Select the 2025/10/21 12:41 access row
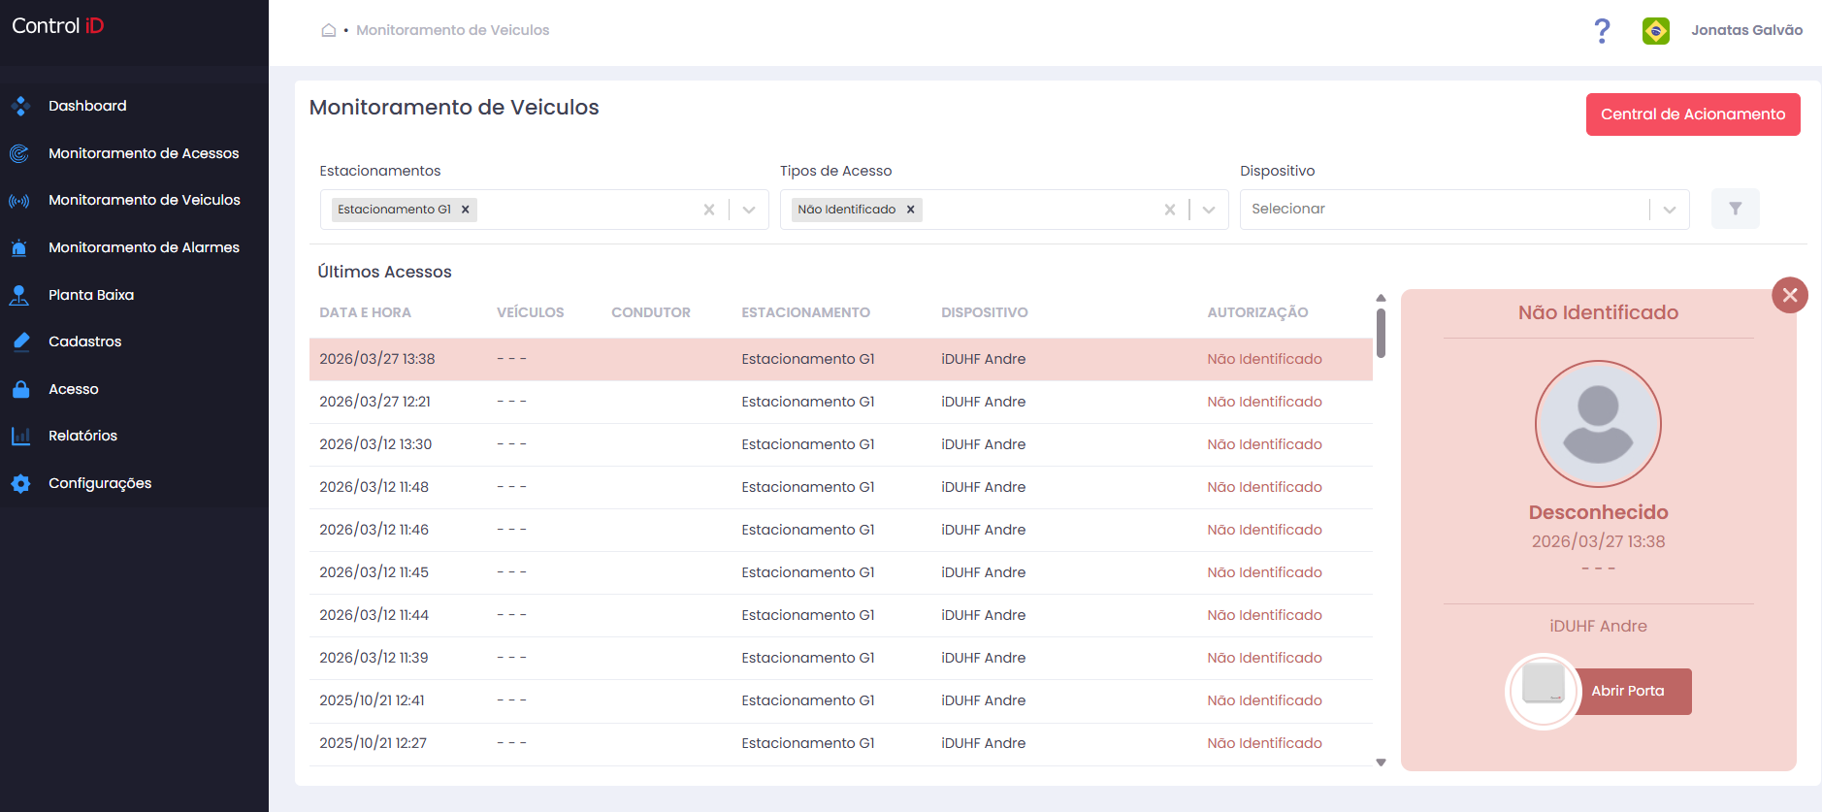 (x=840, y=700)
